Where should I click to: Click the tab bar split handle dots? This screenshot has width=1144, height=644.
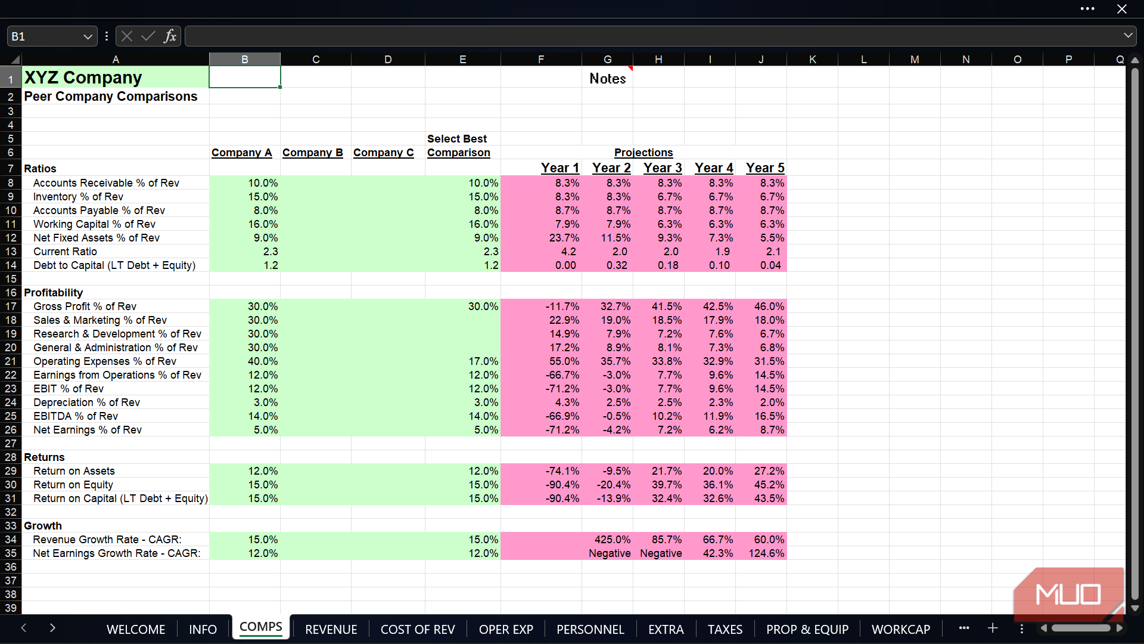[1021, 628]
